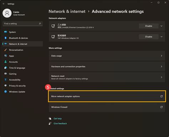
Task: Expand the TAP-Windows Adapter V9 chevron
Action: point(162,37)
